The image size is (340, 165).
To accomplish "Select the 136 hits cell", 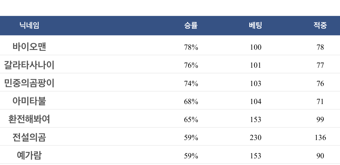I will (x=320, y=138).
